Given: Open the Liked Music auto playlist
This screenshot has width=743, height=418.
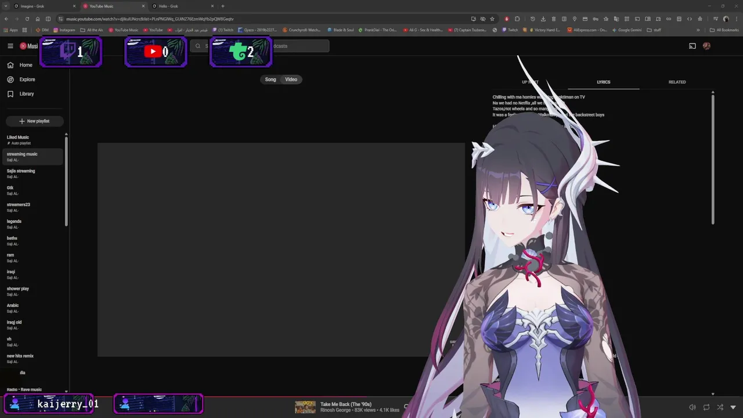Looking at the screenshot, I should 34,140.
